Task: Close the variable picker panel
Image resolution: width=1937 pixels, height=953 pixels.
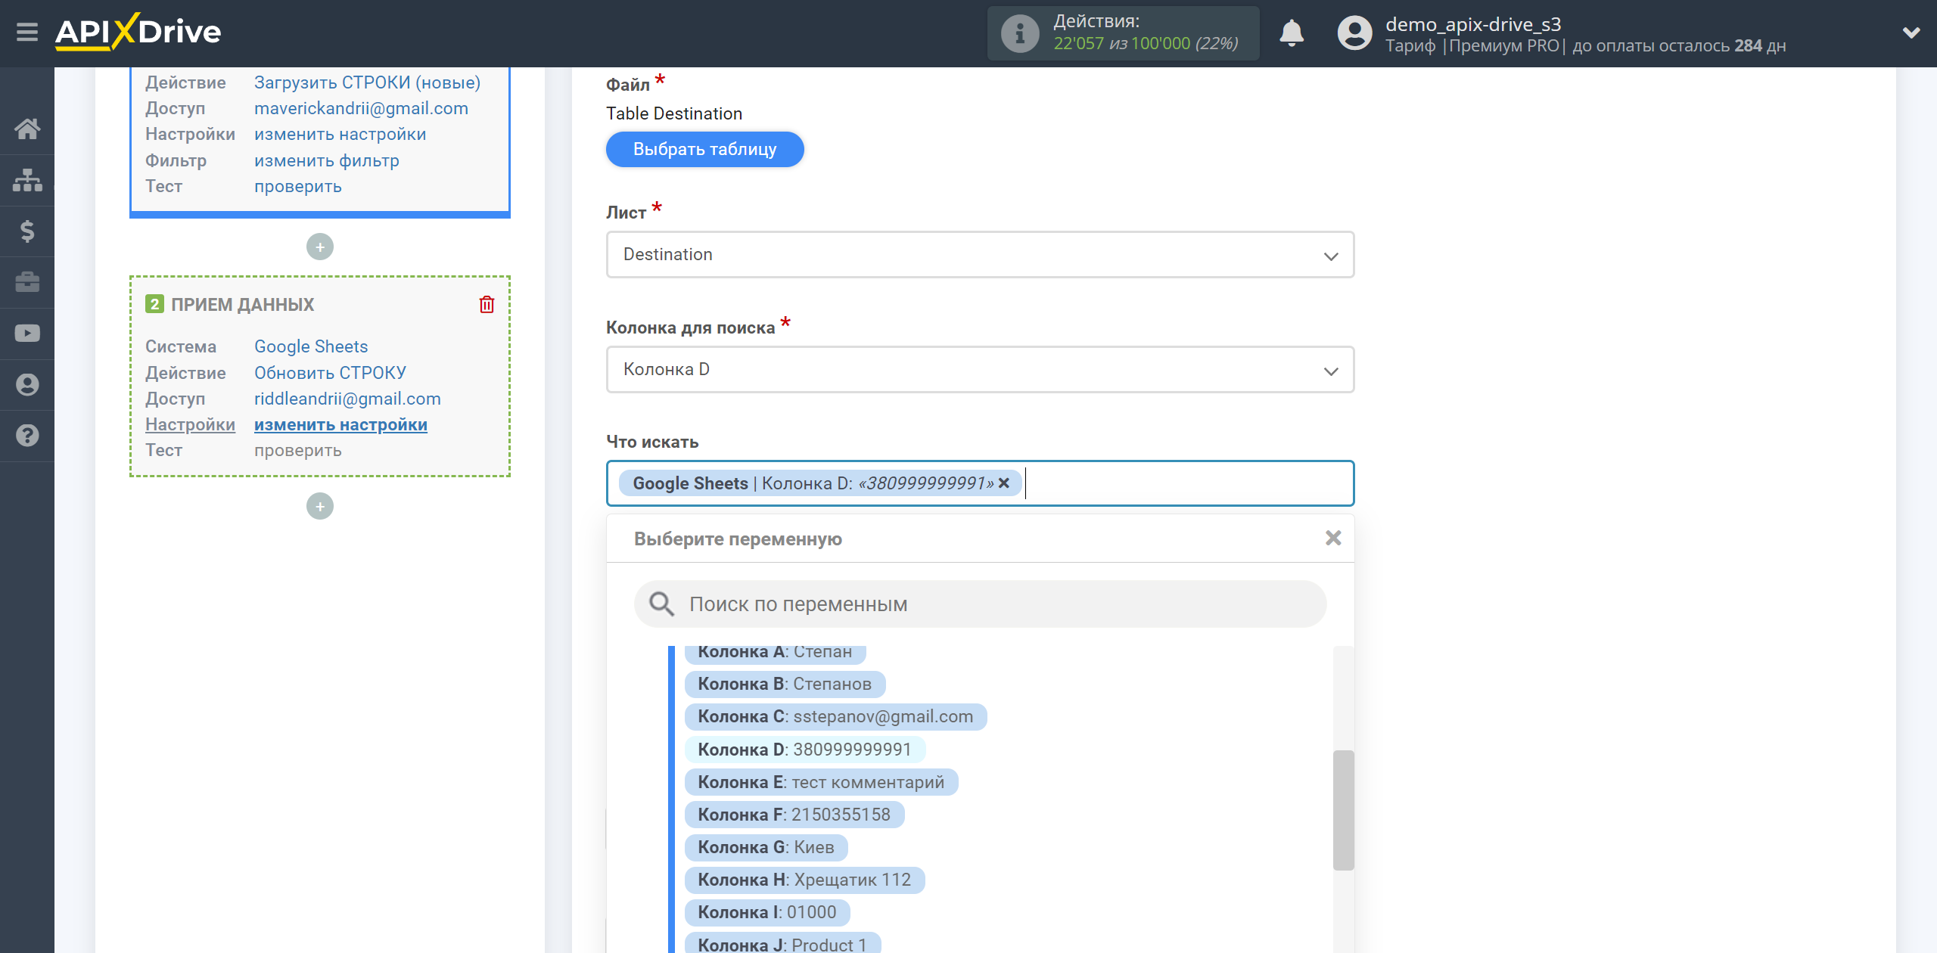Action: 1333,538
